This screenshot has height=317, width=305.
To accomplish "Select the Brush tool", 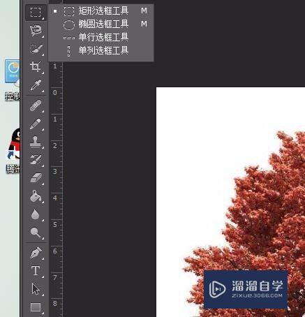I will (36, 124).
